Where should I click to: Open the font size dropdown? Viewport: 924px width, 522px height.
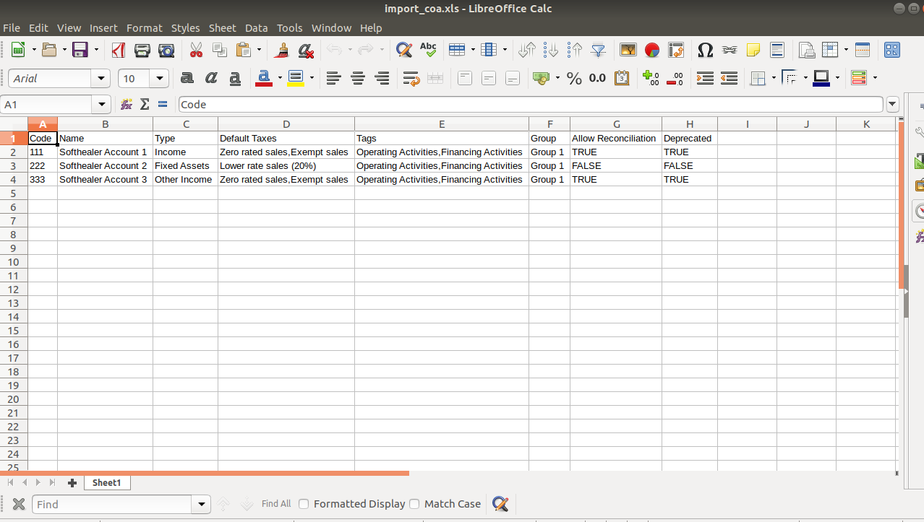coord(160,79)
